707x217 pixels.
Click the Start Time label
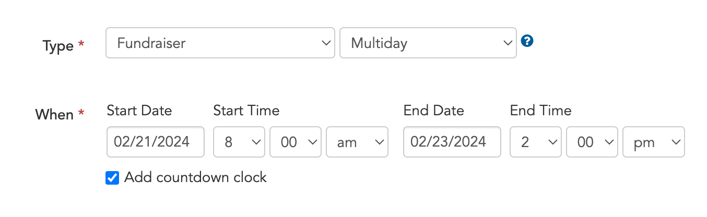pyautogui.click(x=246, y=111)
